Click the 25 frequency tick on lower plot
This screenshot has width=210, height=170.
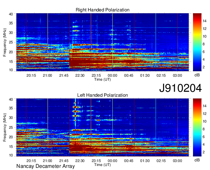(x=11, y=127)
